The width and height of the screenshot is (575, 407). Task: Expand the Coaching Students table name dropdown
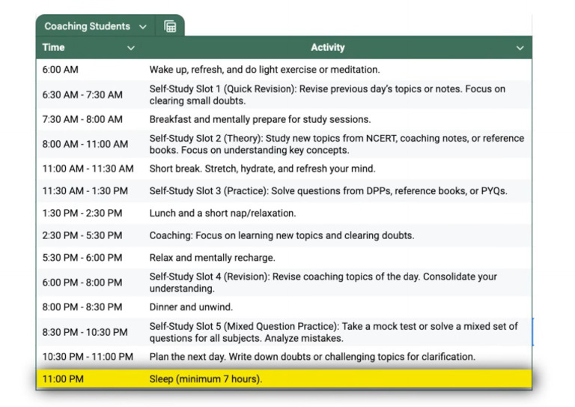pos(143,27)
